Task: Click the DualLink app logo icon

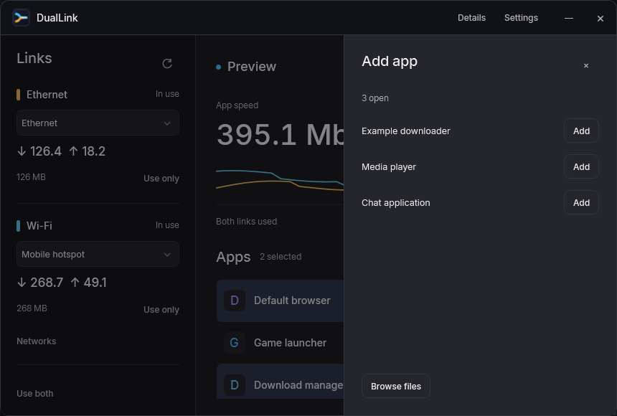Action: pos(21,18)
